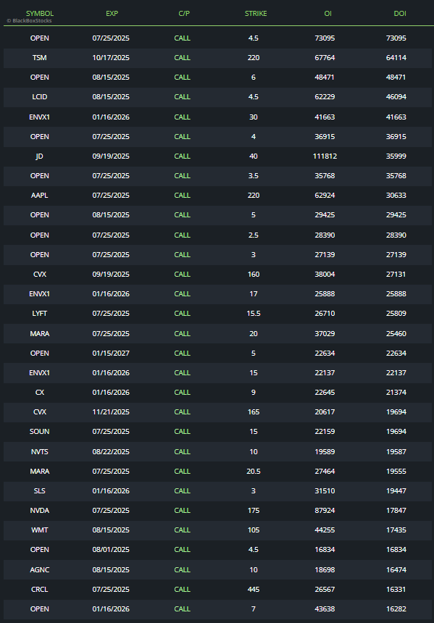This screenshot has width=434, height=623.
Task: Select the open interest value 111812
Action: coord(325,156)
